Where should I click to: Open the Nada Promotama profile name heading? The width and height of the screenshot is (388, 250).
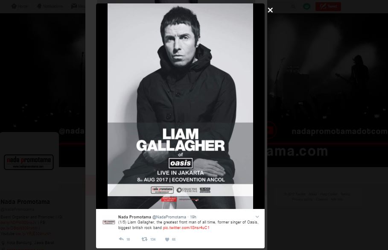click(25, 202)
